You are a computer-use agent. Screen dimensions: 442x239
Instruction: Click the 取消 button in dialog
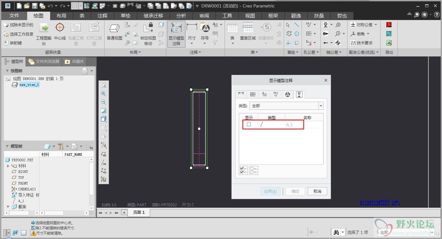tap(317, 191)
